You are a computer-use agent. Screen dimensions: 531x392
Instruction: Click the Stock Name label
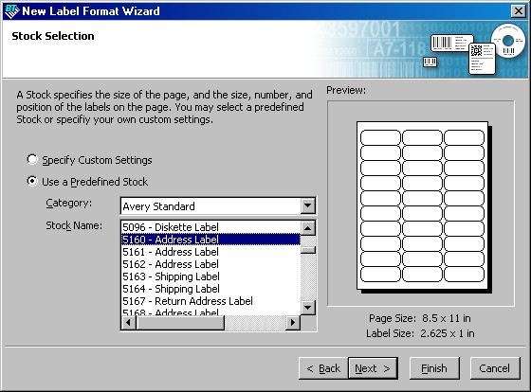74,225
